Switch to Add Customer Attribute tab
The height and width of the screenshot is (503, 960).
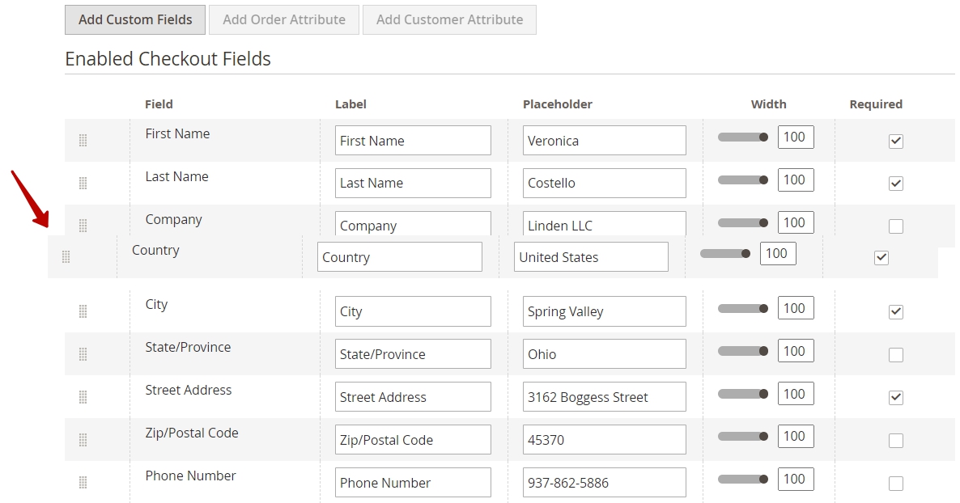[x=449, y=19]
